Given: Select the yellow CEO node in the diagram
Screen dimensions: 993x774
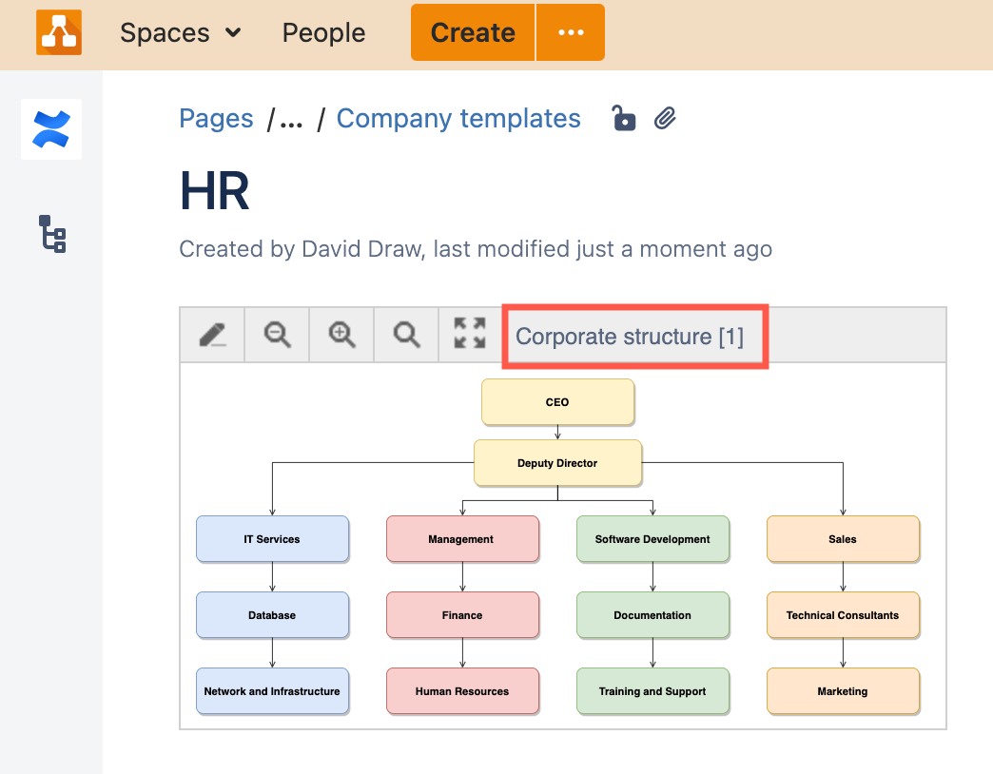Looking at the screenshot, I should click(x=557, y=401).
